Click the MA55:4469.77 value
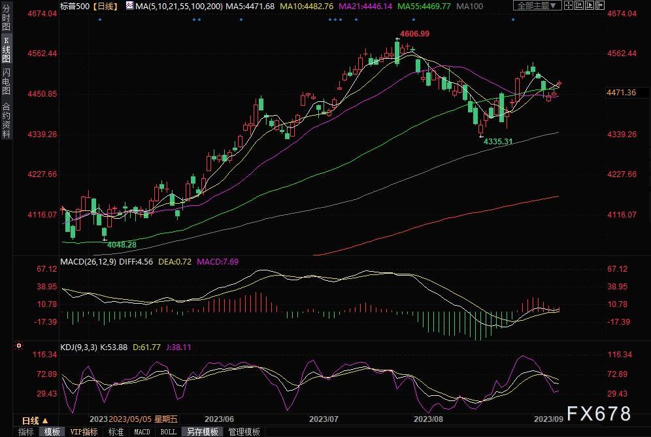 click(424, 7)
